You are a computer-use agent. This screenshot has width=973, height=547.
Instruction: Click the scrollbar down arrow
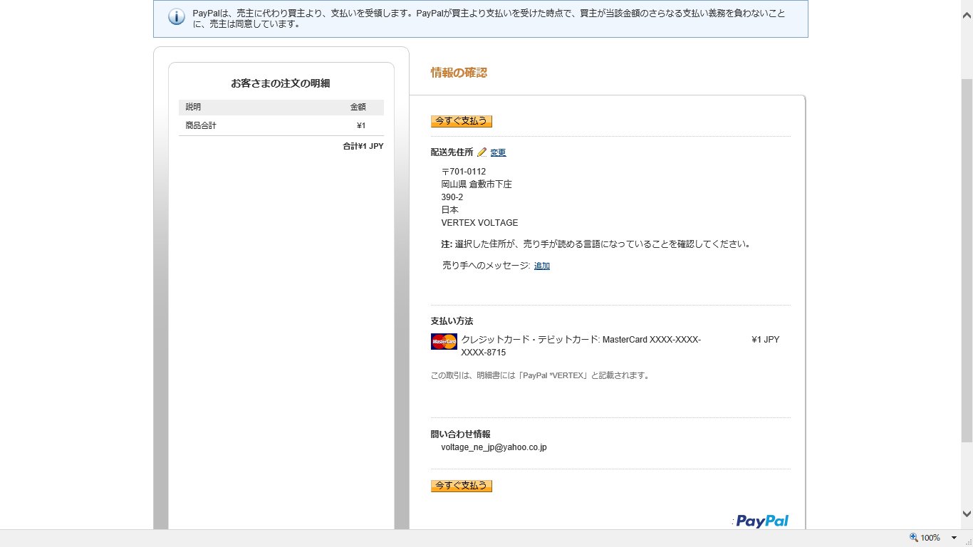[967, 514]
